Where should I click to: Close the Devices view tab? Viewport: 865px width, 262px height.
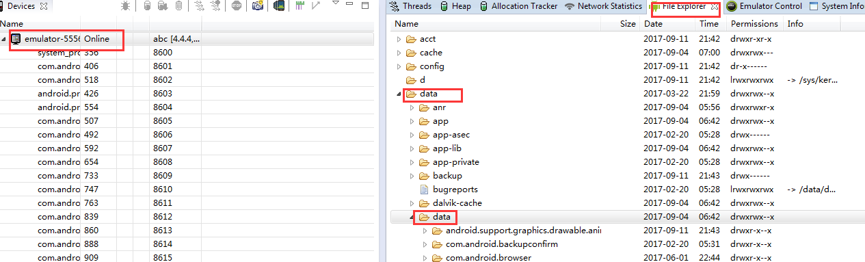44,5
